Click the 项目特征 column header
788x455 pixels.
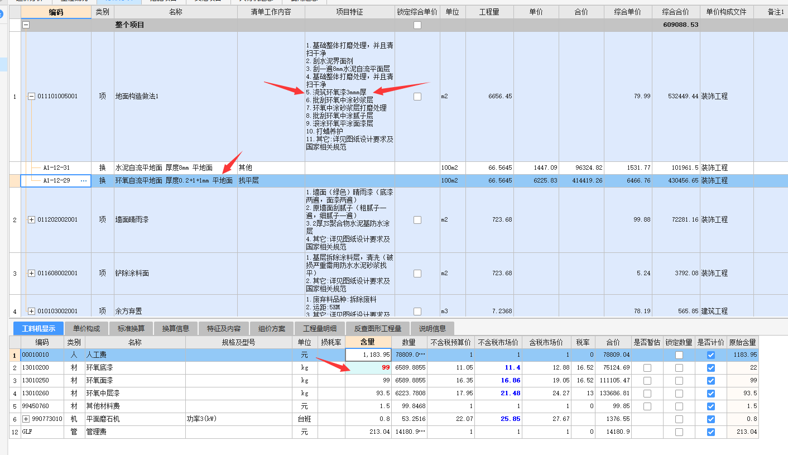[x=350, y=12]
